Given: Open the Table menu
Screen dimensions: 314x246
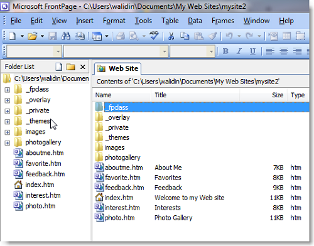Looking at the screenshot, I should click(170, 21).
